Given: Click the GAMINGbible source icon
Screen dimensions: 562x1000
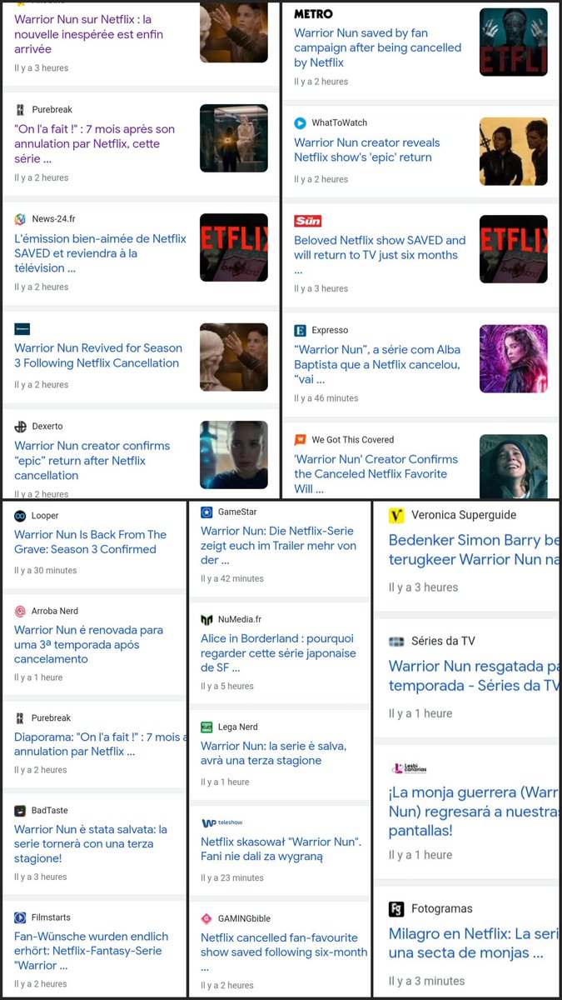Looking at the screenshot, I should pos(207,918).
